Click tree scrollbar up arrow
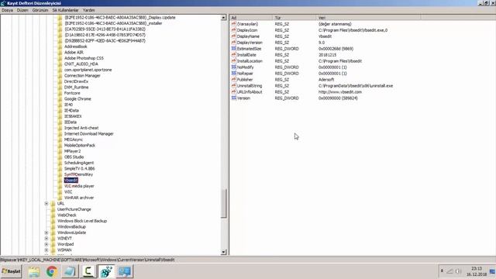496x279 pixels. 224,18
